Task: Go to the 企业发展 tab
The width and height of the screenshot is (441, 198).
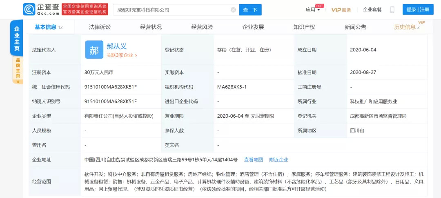Action: tap(253, 27)
